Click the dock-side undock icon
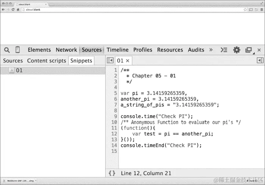Screen dimensions: 265x185 point(249,50)
